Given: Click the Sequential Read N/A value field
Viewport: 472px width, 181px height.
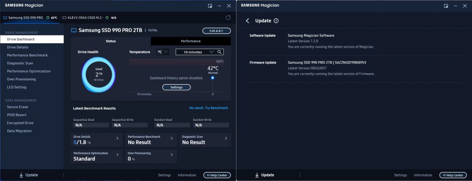Looking at the screenshot, I should click(91, 125).
